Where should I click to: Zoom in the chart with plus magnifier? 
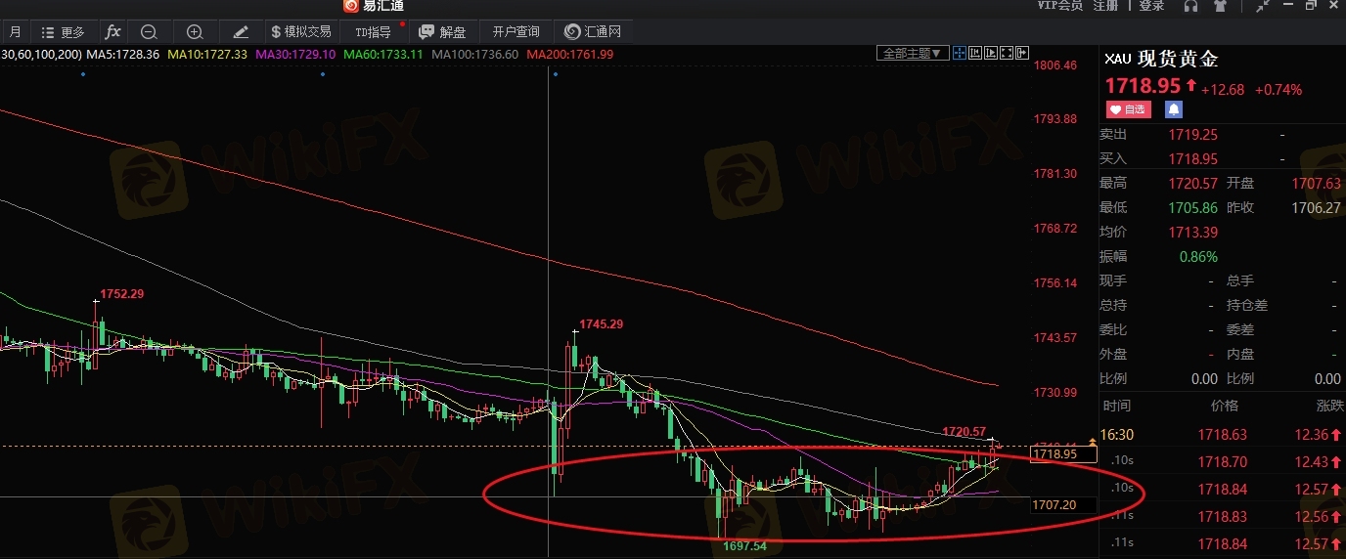point(195,31)
